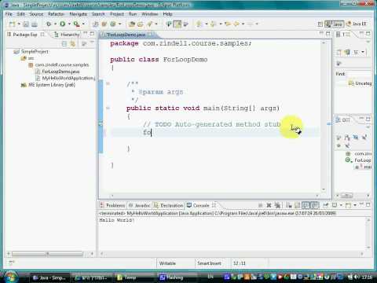Click the Open Task icon in the toolbar

tap(141, 24)
